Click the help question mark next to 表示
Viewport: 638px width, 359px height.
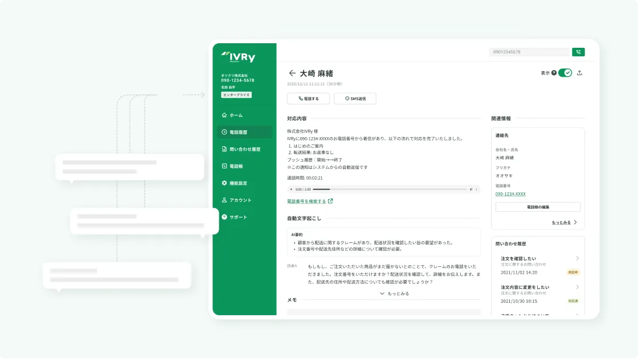click(x=554, y=73)
